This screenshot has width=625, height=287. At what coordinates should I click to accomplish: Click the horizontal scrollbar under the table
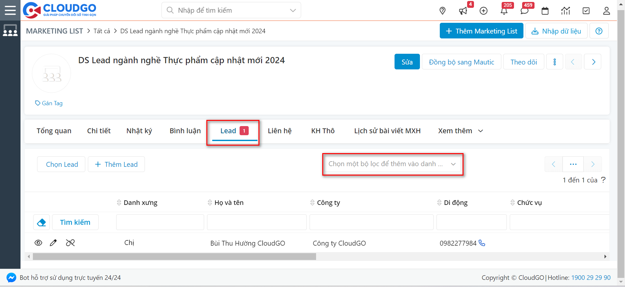(174, 257)
